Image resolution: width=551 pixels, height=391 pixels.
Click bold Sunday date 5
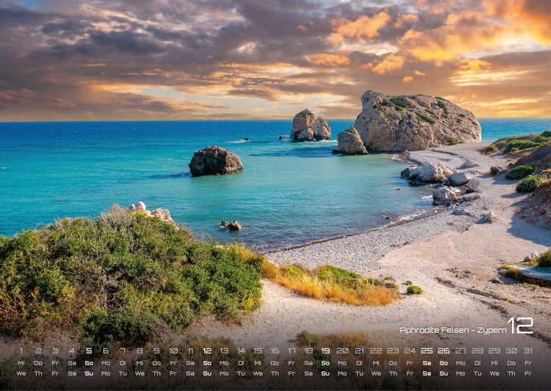point(89,351)
